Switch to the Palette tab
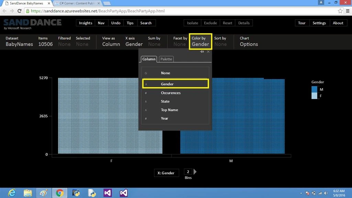352x198 pixels. point(166,59)
